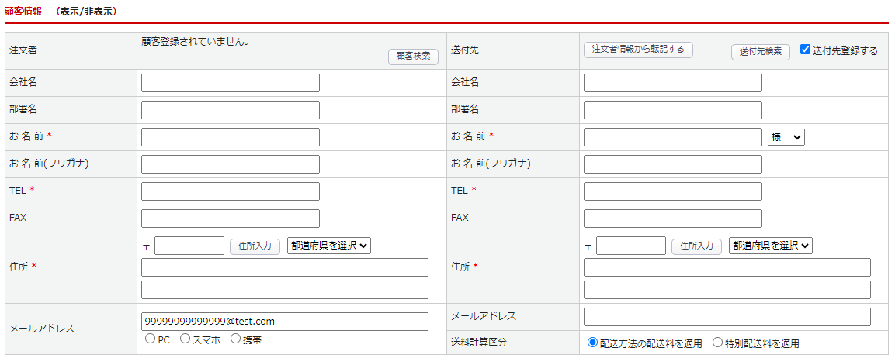Viewport: 895px width, 358px height.
Task: Select the PC email type radio button
Action: pos(150,339)
